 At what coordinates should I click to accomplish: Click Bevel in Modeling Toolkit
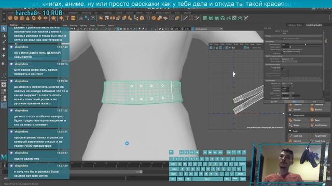click(x=317, y=120)
